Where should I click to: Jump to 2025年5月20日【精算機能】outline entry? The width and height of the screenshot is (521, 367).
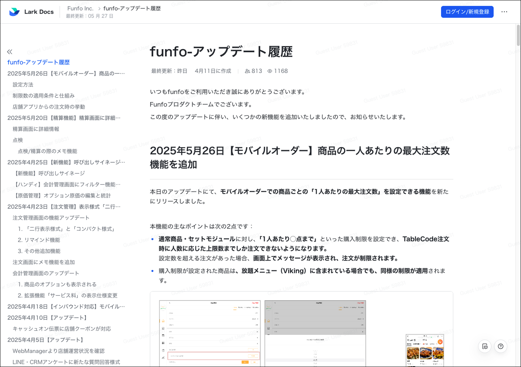[64, 118]
